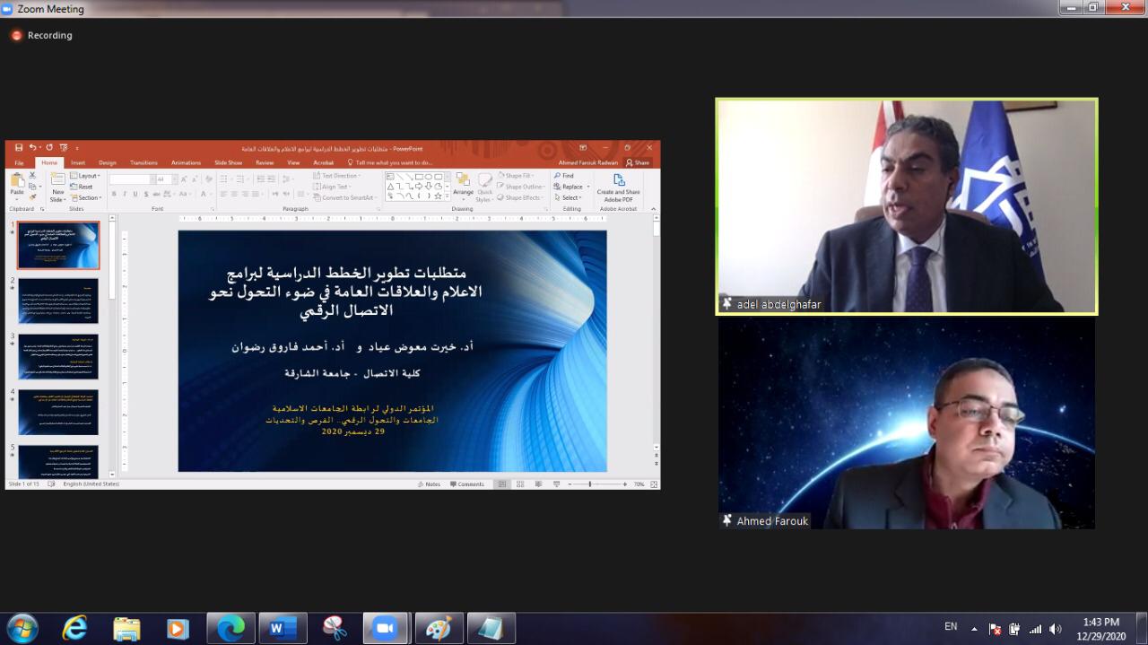Click the zoom out minus button
The image size is (1148, 645).
coord(571,484)
